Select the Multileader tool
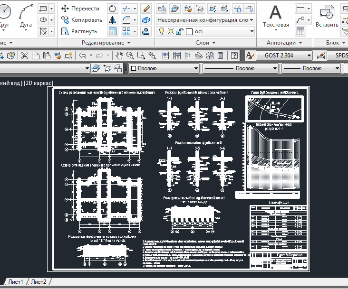 pyautogui.click(x=300, y=20)
